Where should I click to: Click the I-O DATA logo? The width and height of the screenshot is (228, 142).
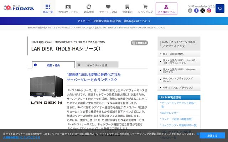coord(19,8)
